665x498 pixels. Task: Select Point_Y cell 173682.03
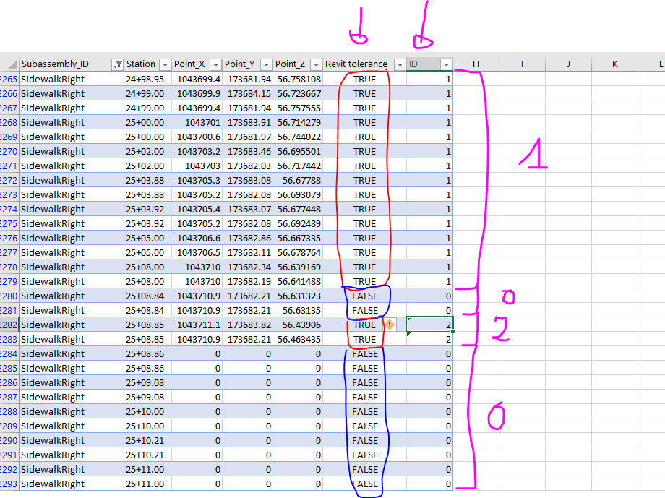247,166
